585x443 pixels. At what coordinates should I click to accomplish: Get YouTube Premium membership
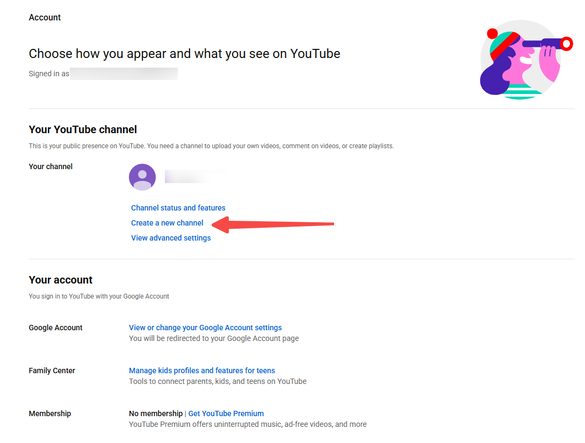226,413
